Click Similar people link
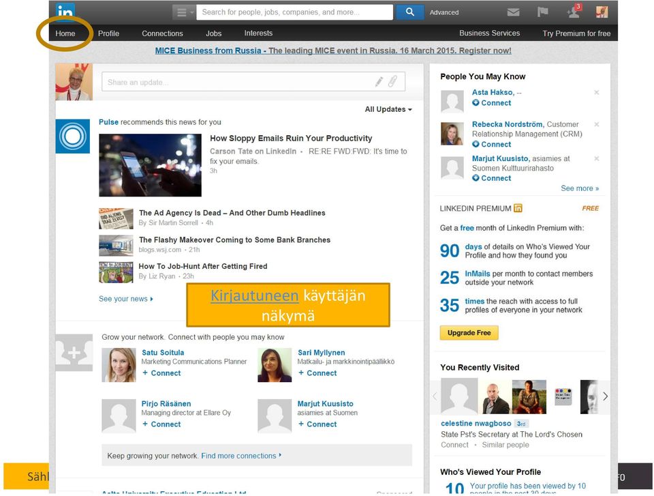This screenshot has height=496, width=654. [505, 445]
